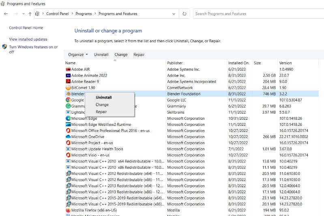Screen dimensions: 324x216
Task: Click the Visual C++ 2012 (x64) icon
Action: (68, 173)
